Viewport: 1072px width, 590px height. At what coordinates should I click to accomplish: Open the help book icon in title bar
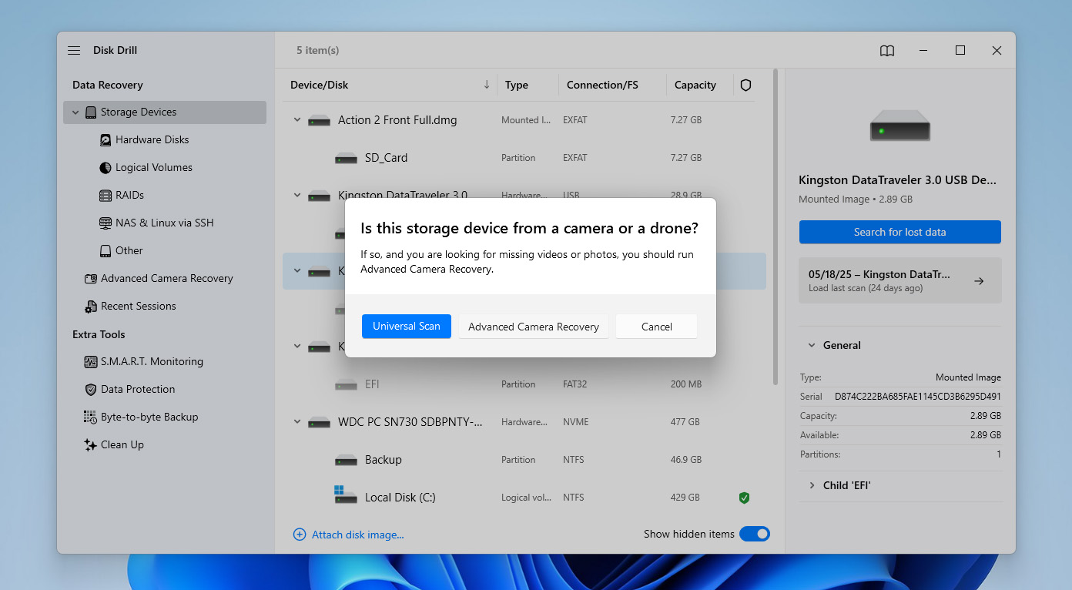[887, 50]
